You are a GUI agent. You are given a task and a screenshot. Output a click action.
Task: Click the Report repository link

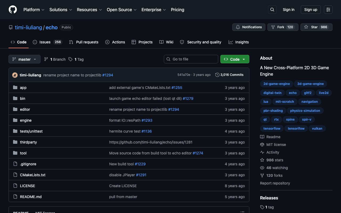(275, 183)
